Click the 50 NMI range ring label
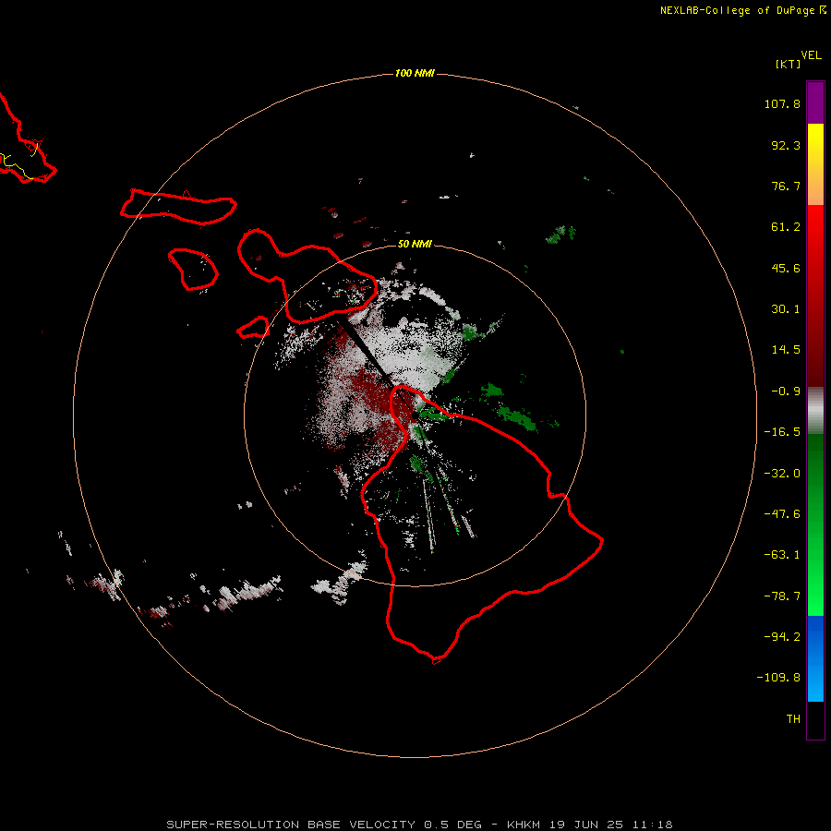This screenshot has height=831, width=831. pyautogui.click(x=415, y=244)
